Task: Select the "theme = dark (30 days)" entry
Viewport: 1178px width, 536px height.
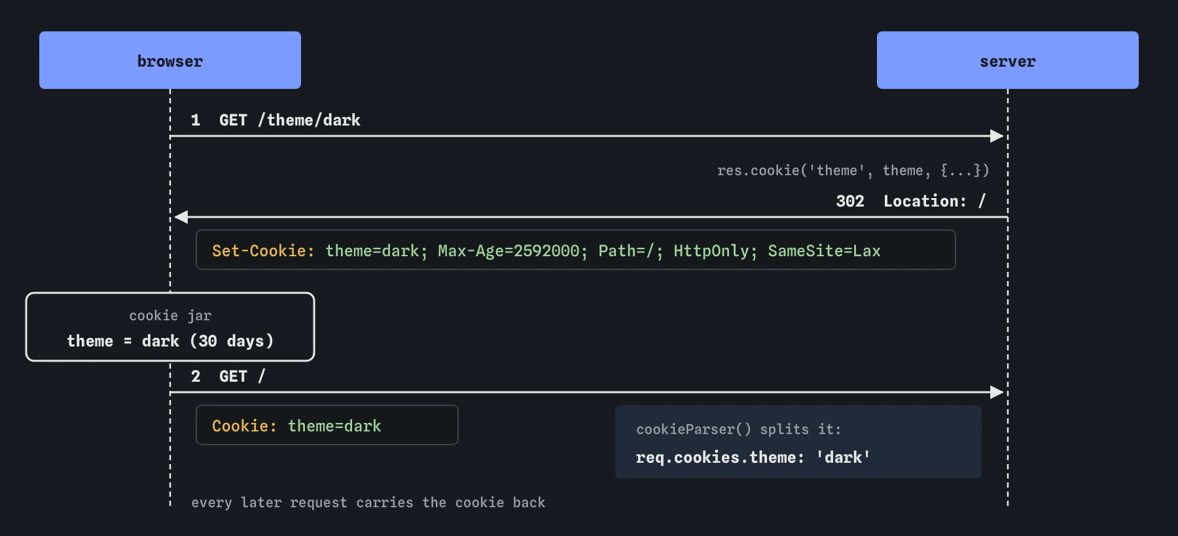Action: (170, 341)
